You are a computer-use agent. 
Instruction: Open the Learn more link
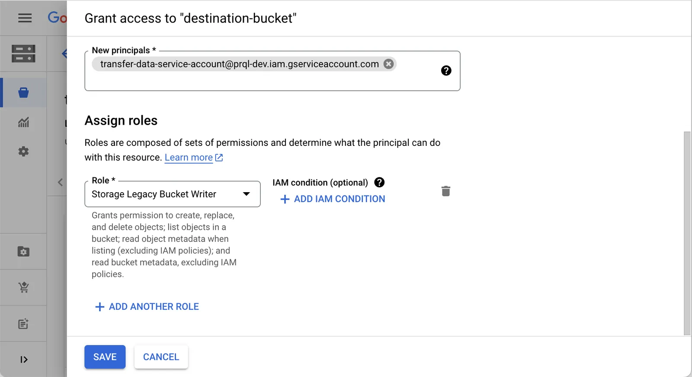(193, 158)
